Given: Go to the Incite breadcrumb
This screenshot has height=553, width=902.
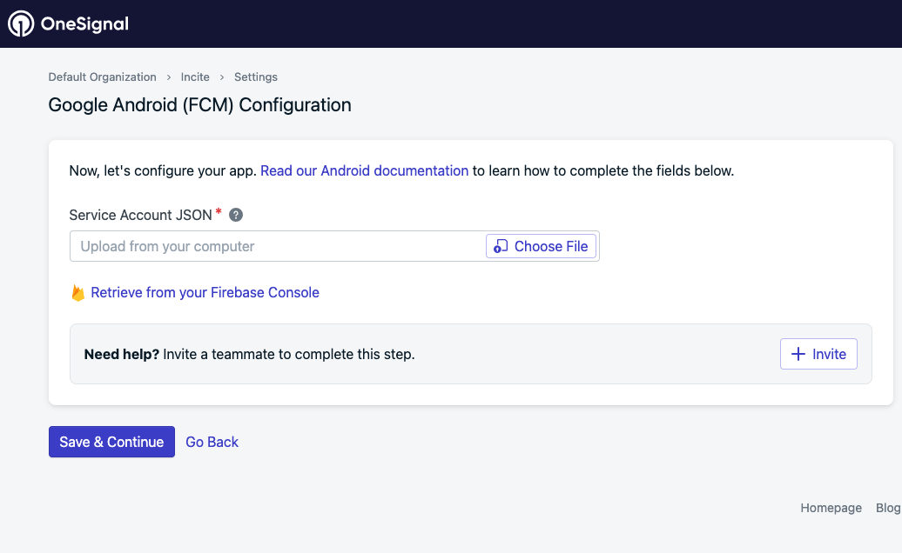Looking at the screenshot, I should (x=195, y=77).
